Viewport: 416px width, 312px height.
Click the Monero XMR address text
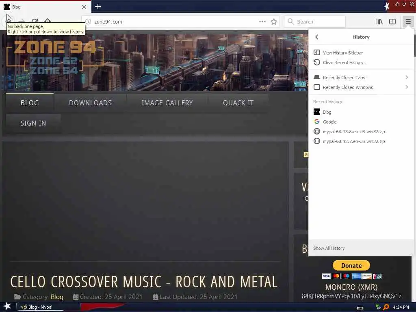click(351, 296)
